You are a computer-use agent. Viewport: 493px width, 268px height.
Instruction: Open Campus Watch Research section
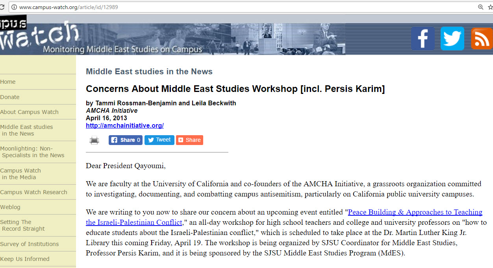pyautogui.click(x=33, y=192)
